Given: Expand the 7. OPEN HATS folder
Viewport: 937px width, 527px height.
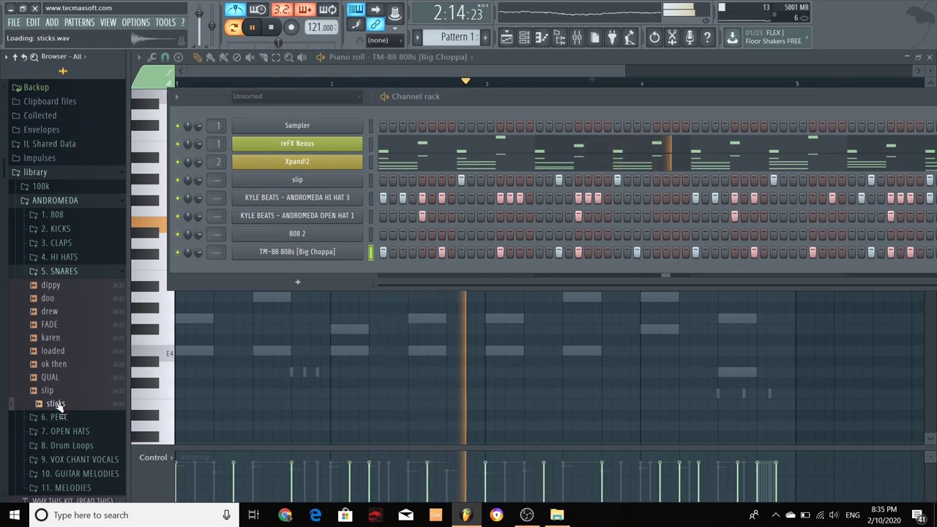Looking at the screenshot, I should 64,431.
